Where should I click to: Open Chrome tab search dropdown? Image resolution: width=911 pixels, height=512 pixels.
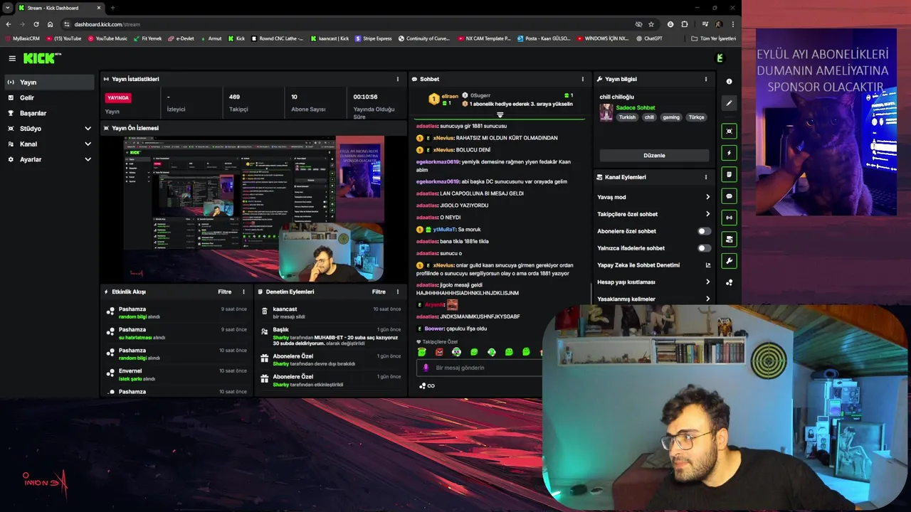click(7, 8)
